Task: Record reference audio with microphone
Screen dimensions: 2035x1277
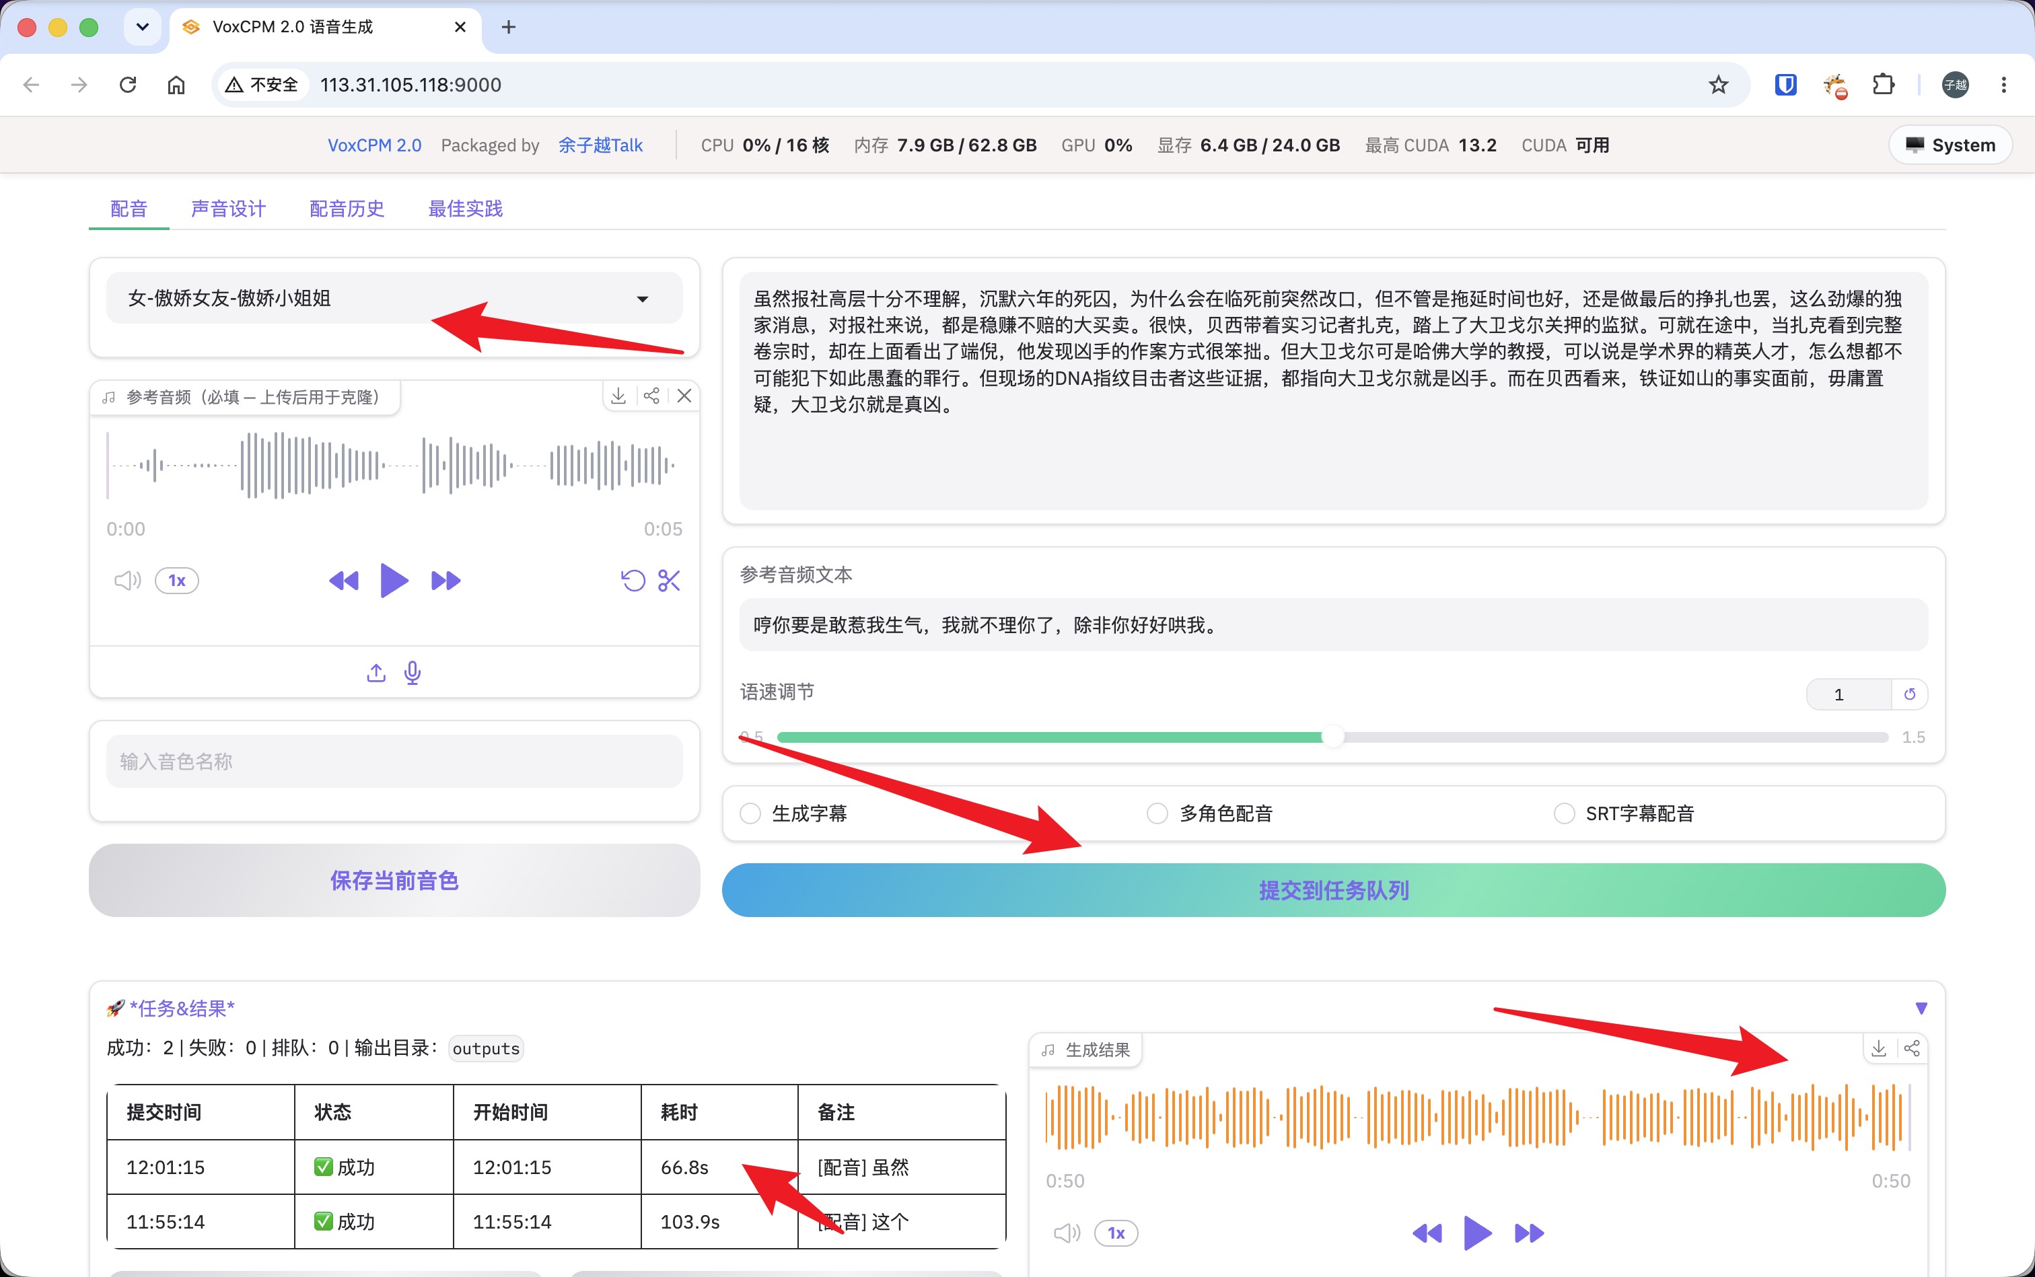Action: pyautogui.click(x=413, y=672)
